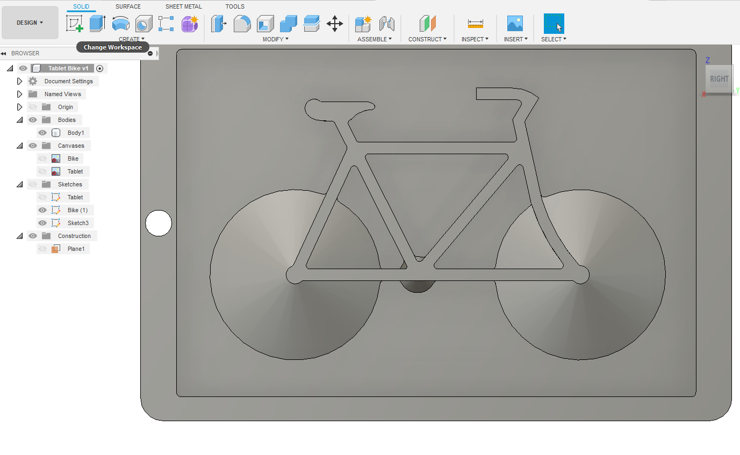Select the Extrude tool
Viewport: 740px width, 455px height.
(x=97, y=24)
